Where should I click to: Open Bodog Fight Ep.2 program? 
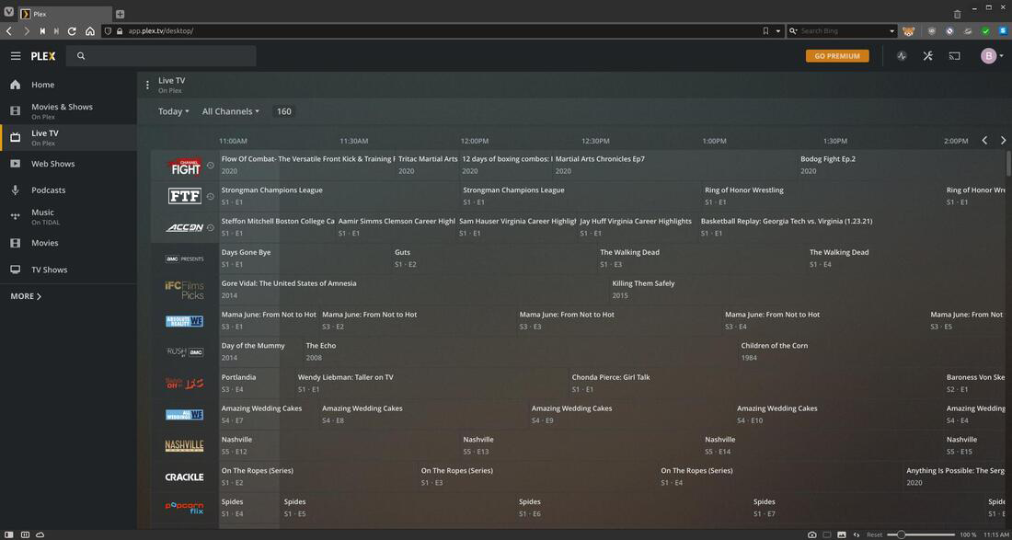point(902,166)
